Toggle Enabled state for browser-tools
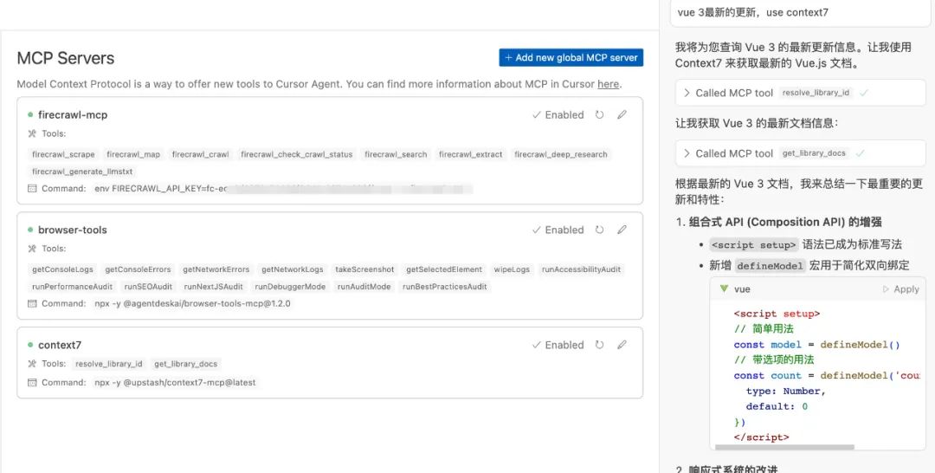935x473 pixels. pyautogui.click(x=558, y=230)
